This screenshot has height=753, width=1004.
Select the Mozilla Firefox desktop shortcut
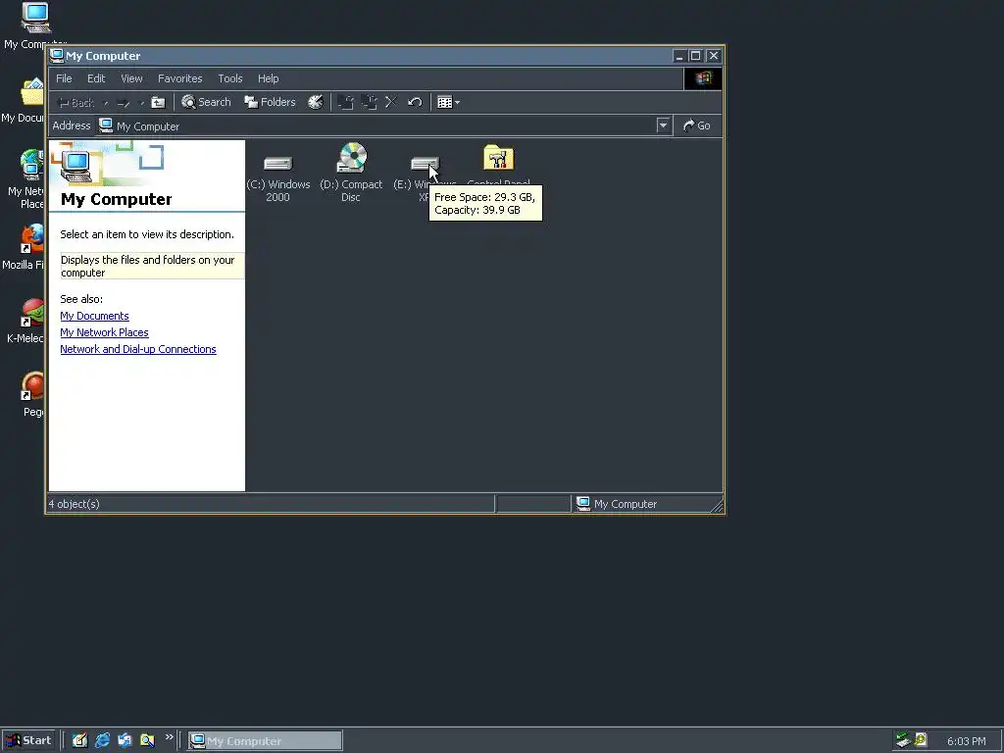point(25,247)
